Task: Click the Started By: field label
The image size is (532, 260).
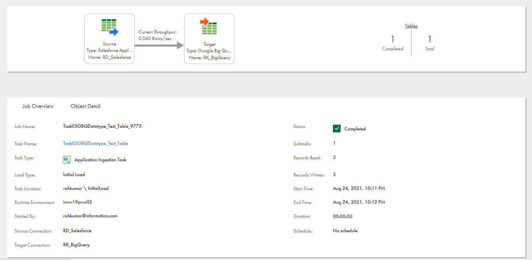Action: coord(25,217)
